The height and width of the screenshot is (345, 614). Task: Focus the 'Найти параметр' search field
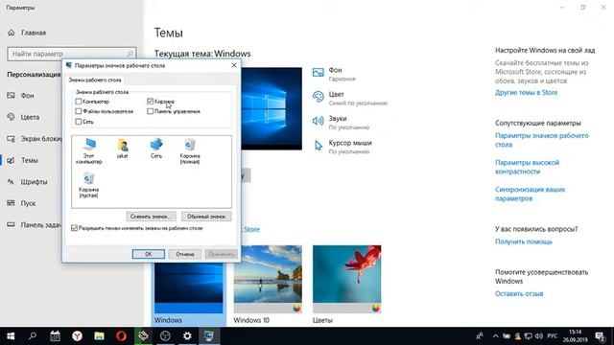(x=72, y=54)
